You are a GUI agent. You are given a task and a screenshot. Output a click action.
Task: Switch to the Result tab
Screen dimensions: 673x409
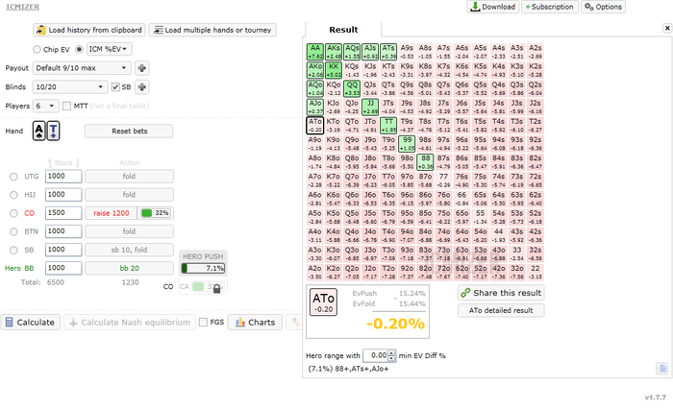343,30
